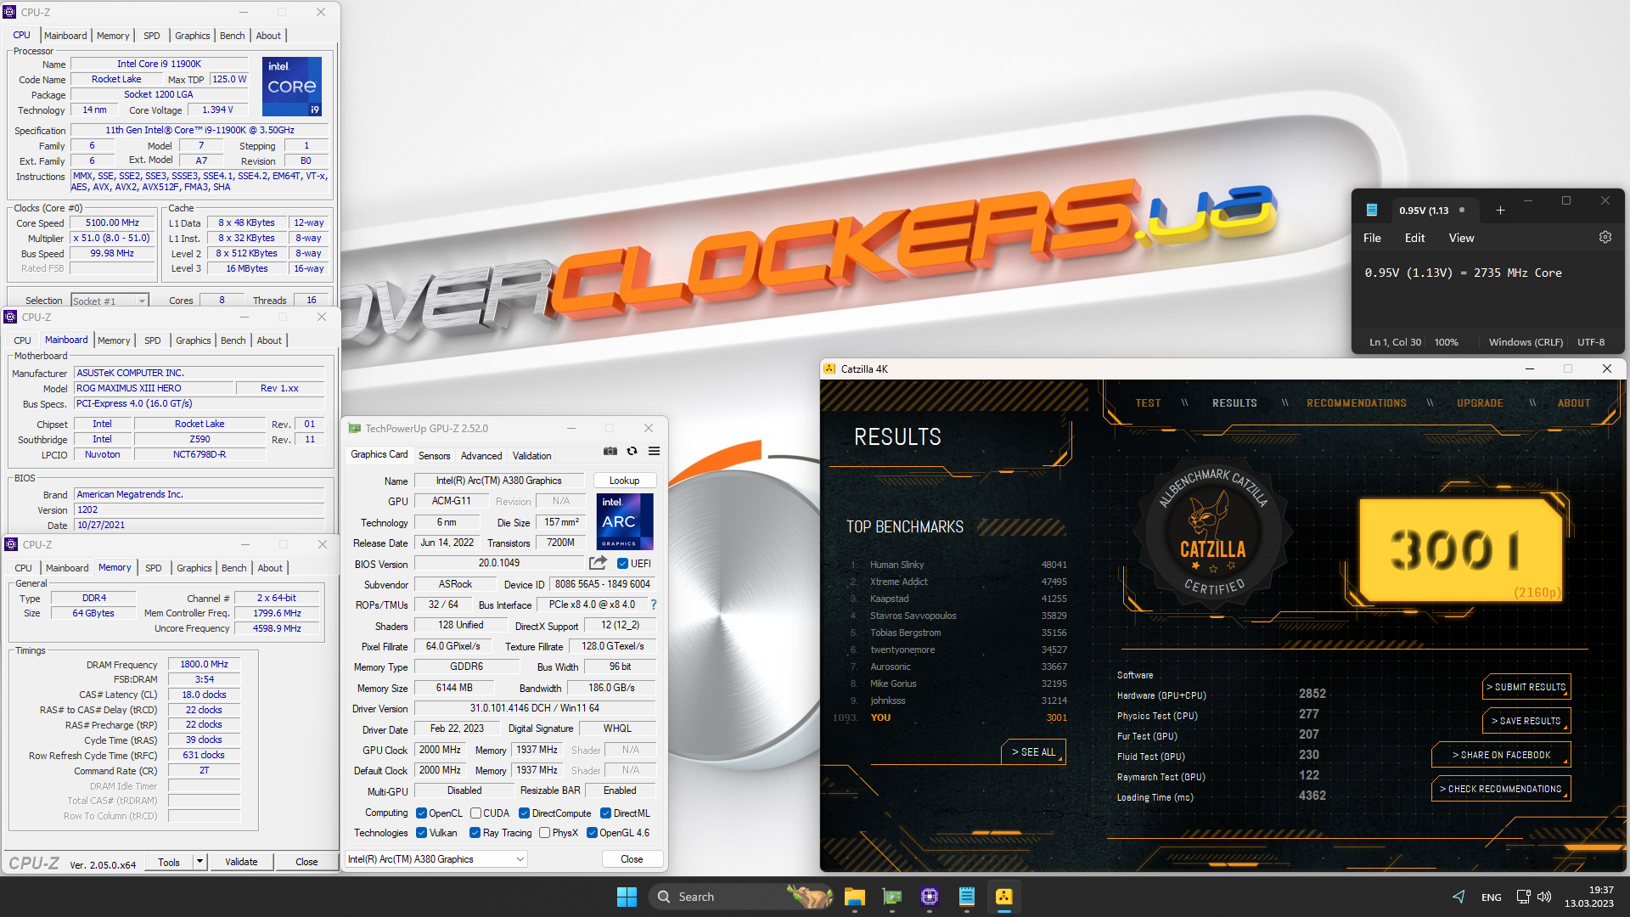Open Notepad settings gear
The width and height of the screenshot is (1630, 917).
point(1605,238)
